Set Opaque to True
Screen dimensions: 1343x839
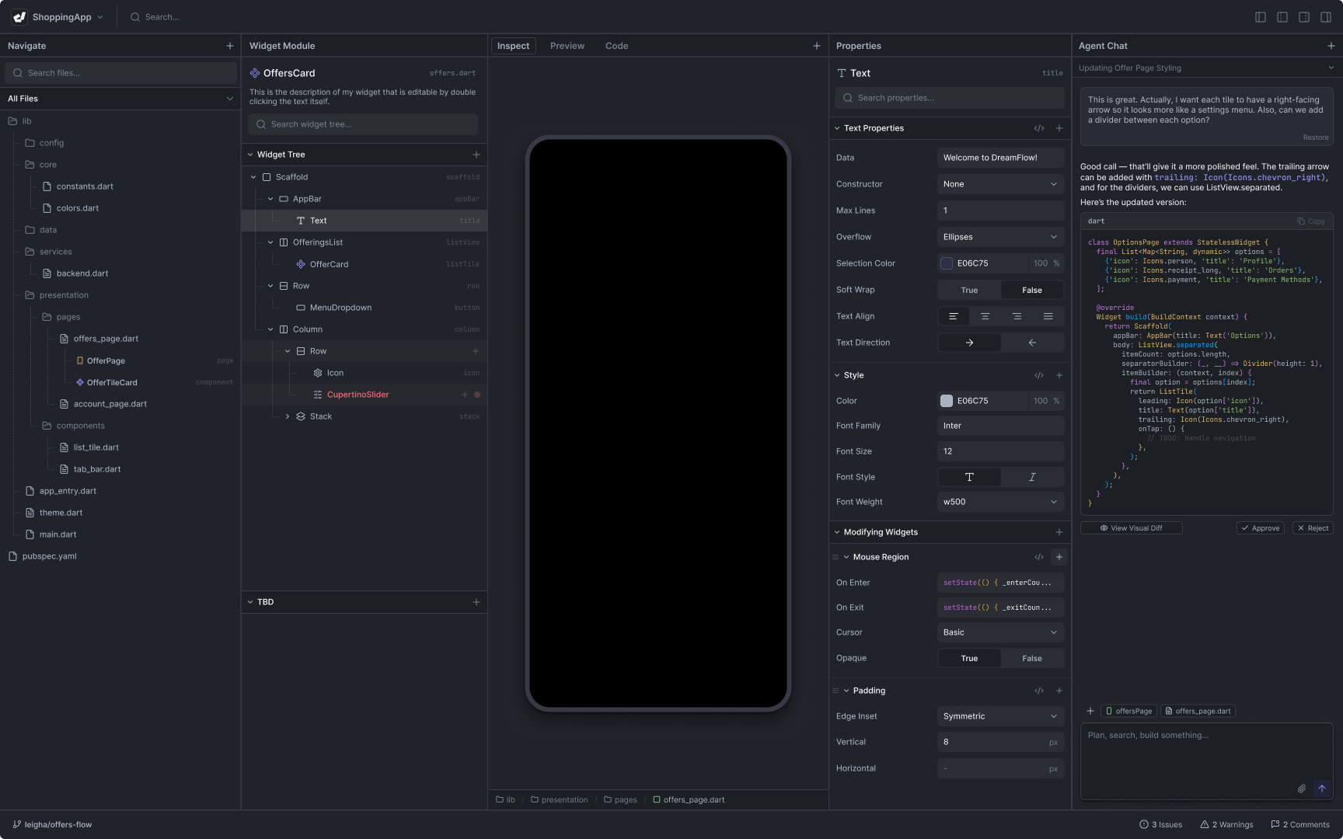point(969,658)
